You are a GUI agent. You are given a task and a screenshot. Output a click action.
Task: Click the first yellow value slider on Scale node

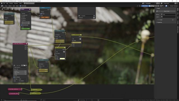click(x=9, y=21)
